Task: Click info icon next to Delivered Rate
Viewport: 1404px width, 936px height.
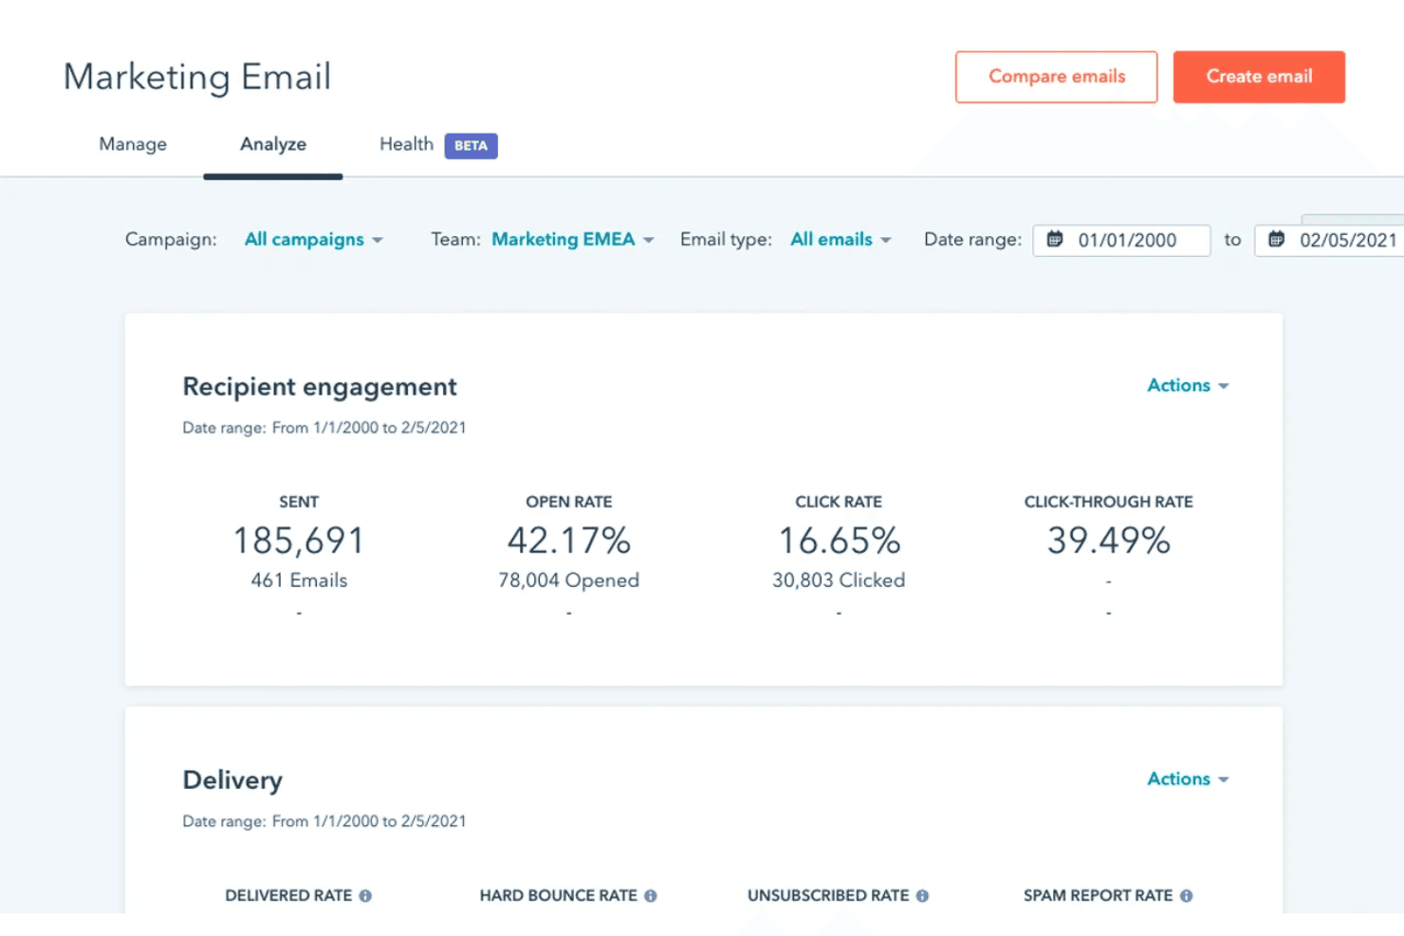Action: click(x=365, y=895)
